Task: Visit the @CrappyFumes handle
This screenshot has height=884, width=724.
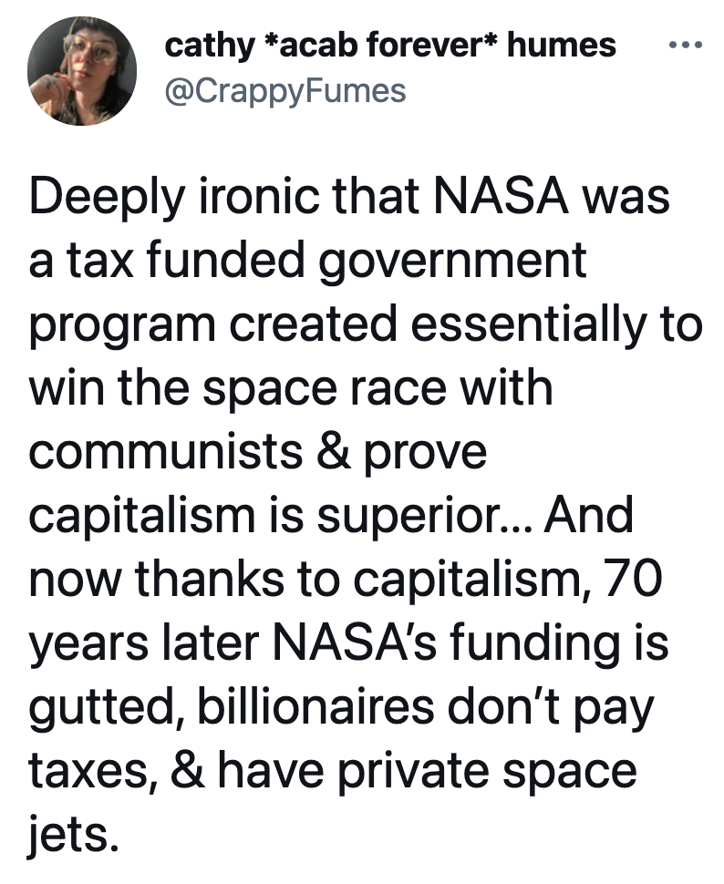Action: [285, 91]
